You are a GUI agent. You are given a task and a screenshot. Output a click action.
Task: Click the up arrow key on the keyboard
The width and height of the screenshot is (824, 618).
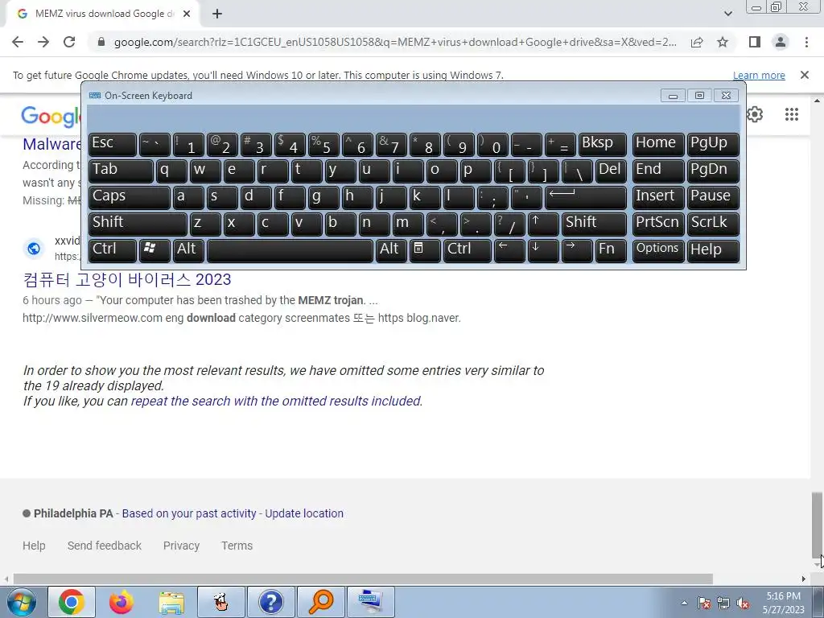[543, 224]
